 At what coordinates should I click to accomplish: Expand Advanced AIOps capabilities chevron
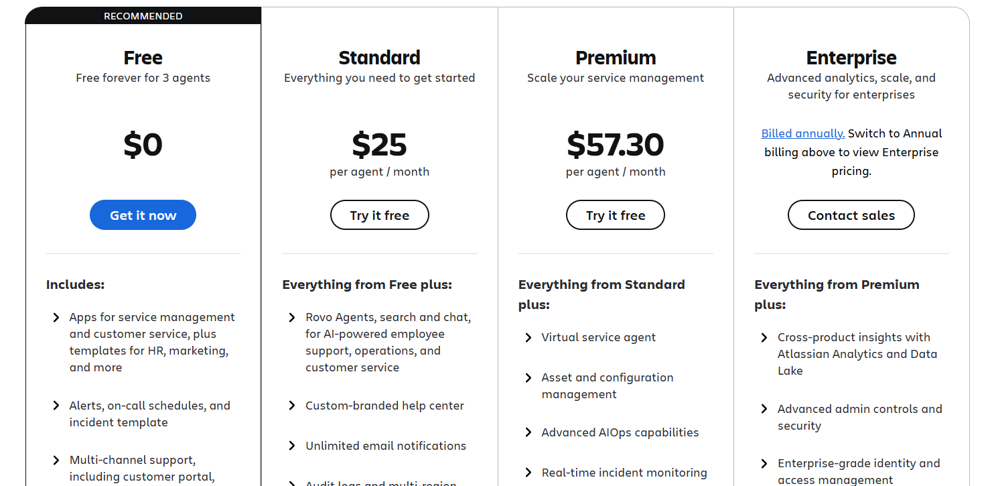click(x=528, y=433)
